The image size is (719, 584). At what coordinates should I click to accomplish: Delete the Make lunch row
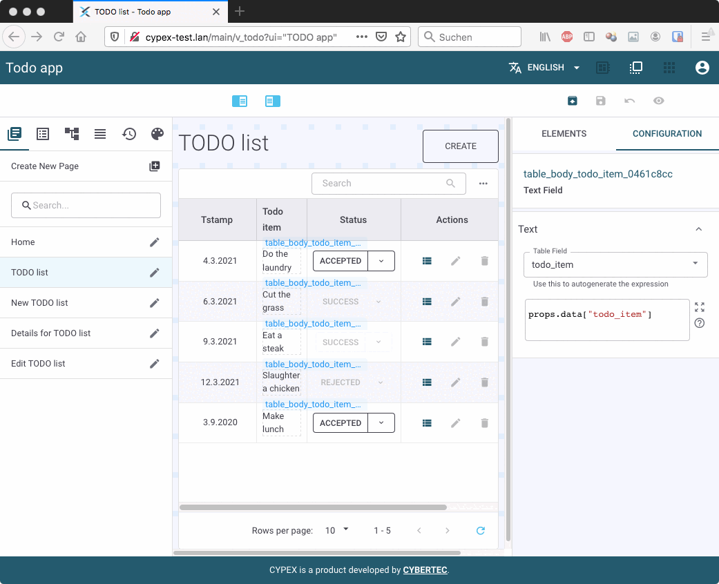485,422
